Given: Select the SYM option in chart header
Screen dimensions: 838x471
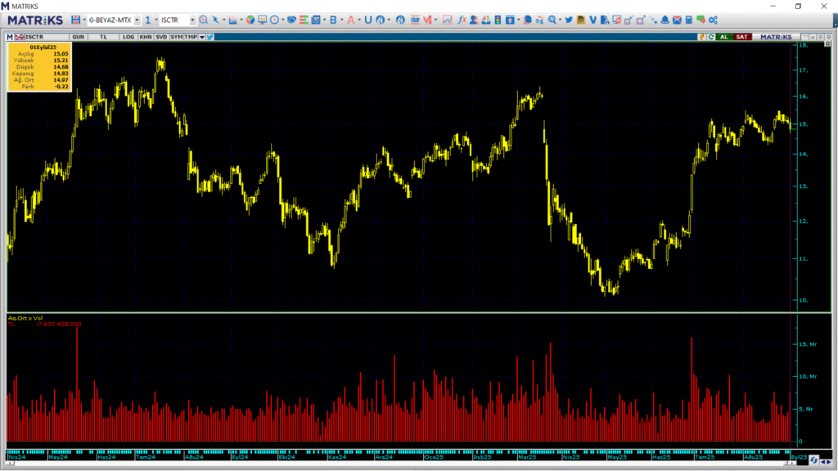Looking at the screenshot, I should coord(176,37).
